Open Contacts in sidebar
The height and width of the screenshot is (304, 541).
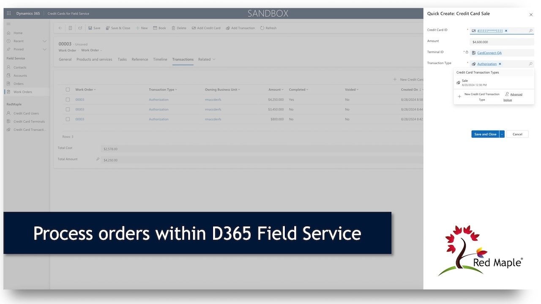click(x=19, y=67)
